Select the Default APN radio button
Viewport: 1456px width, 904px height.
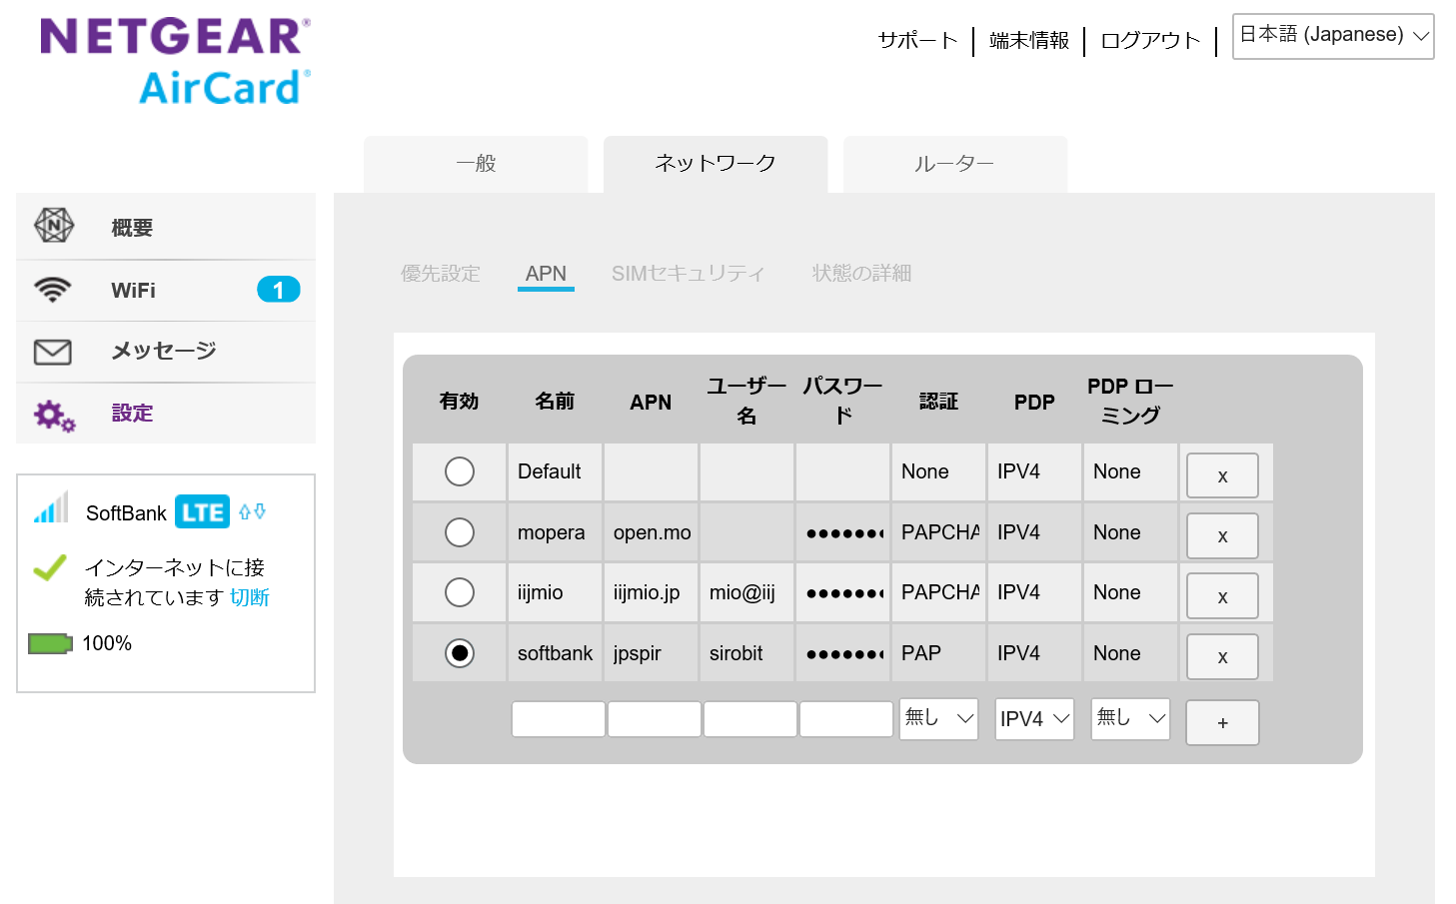pyautogui.click(x=460, y=471)
